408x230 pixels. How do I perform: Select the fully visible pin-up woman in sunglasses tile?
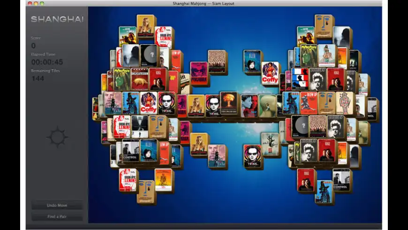(x=326, y=55)
